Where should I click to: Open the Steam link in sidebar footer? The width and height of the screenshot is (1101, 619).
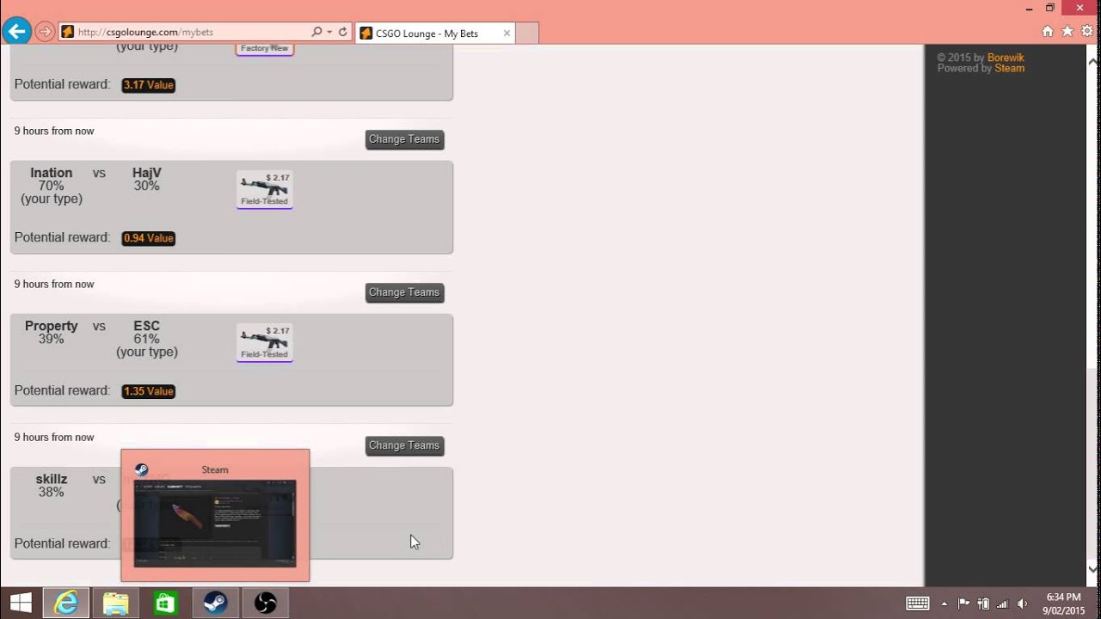coord(1010,68)
